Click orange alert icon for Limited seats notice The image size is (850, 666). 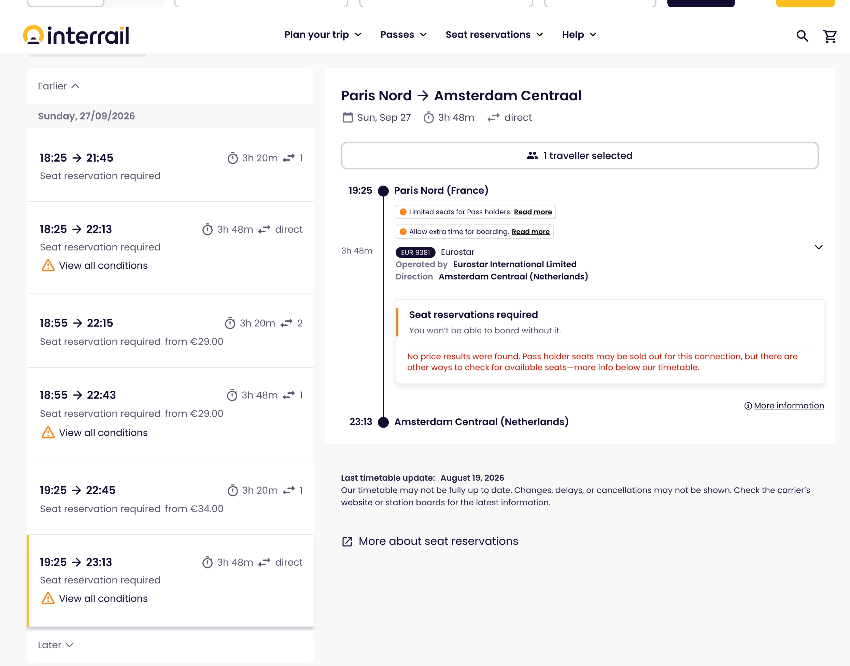click(403, 212)
